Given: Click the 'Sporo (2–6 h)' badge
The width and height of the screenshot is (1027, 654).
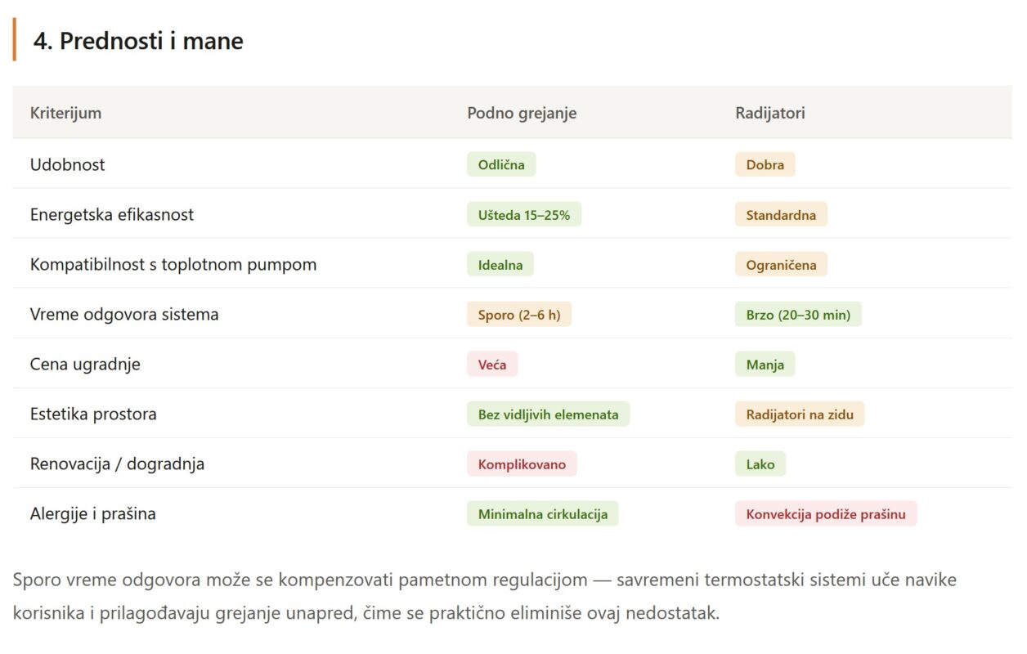Looking at the screenshot, I should click(519, 315).
